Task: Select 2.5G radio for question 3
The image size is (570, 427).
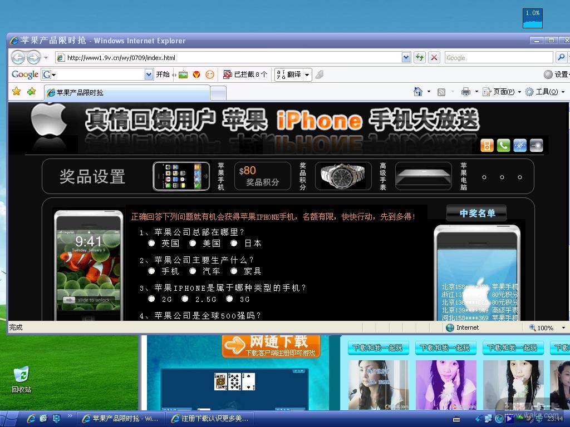Action: (x=185, y=299)
